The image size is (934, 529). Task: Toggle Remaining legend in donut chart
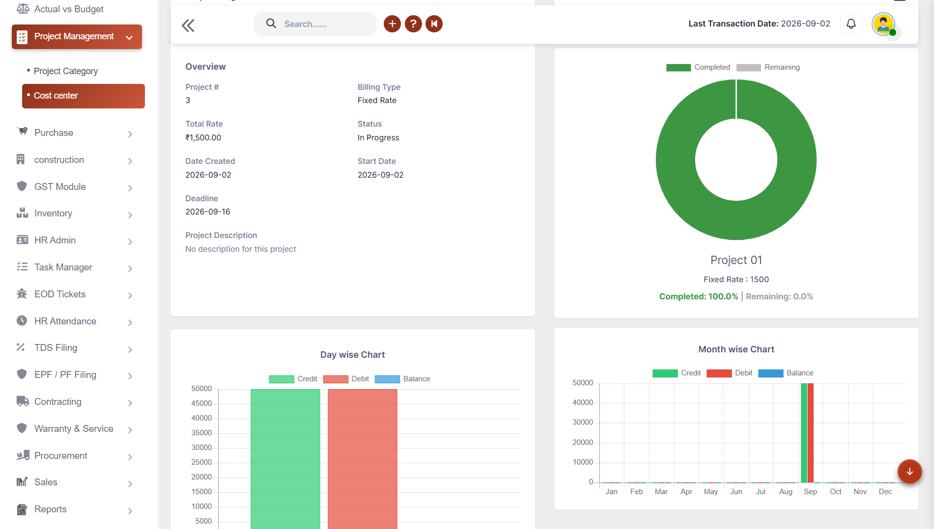768,67
